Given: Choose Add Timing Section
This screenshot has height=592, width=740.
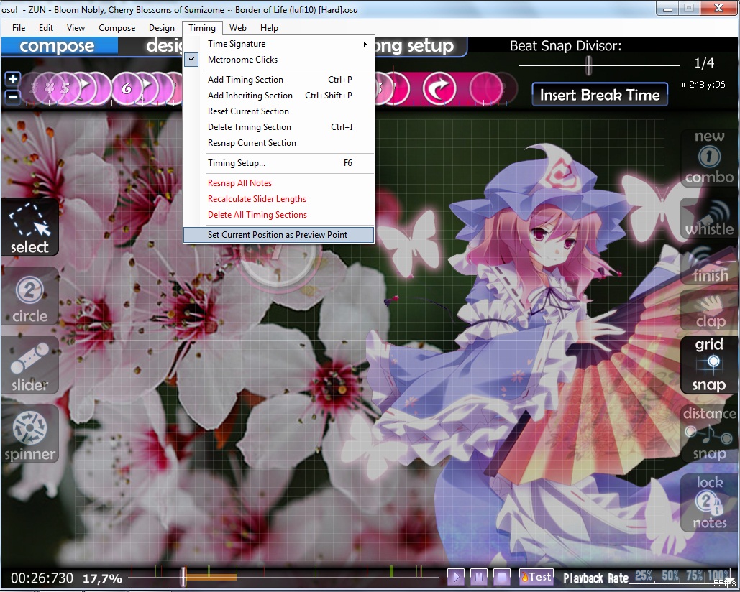Looking at the screenshot, I should pos(278,80).
